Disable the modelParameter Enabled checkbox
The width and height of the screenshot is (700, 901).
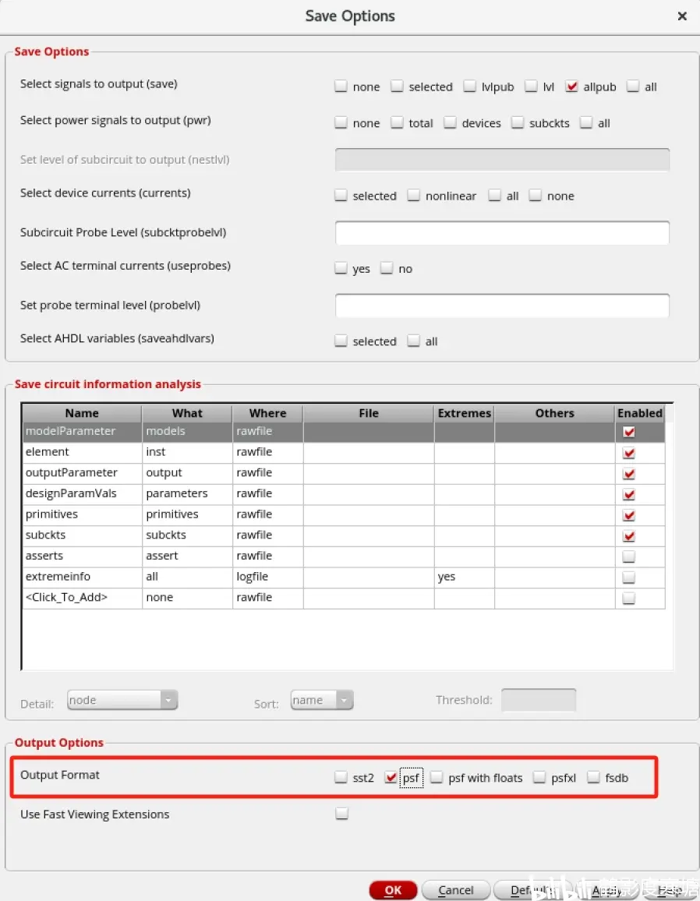629,432
